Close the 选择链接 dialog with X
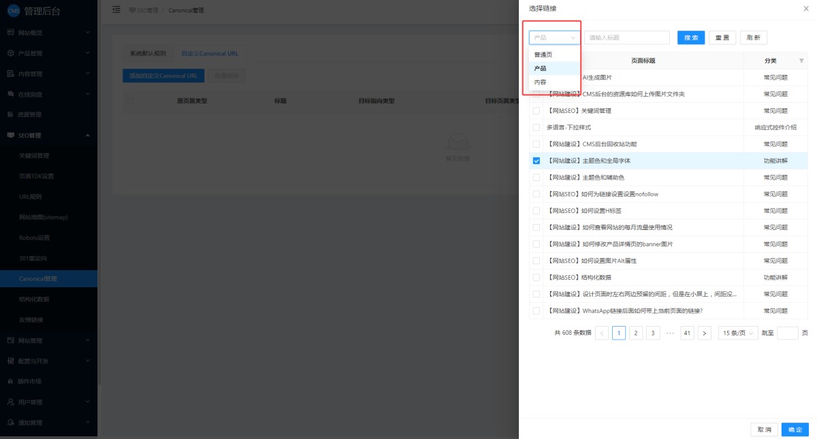 (x=806, y=8)
